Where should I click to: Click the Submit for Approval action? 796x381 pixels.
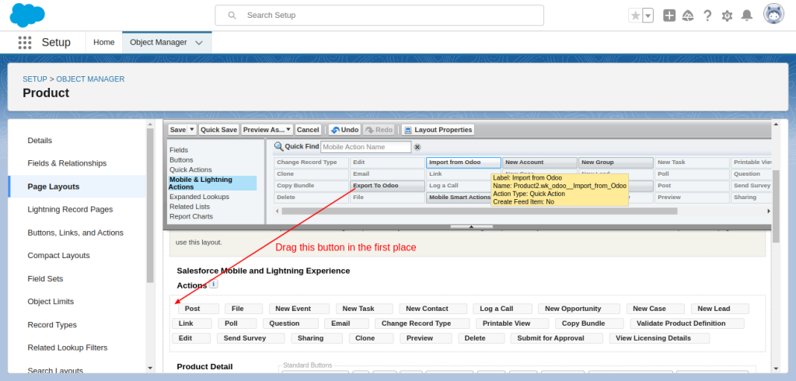pyautogui.click(x=557, y=338)
